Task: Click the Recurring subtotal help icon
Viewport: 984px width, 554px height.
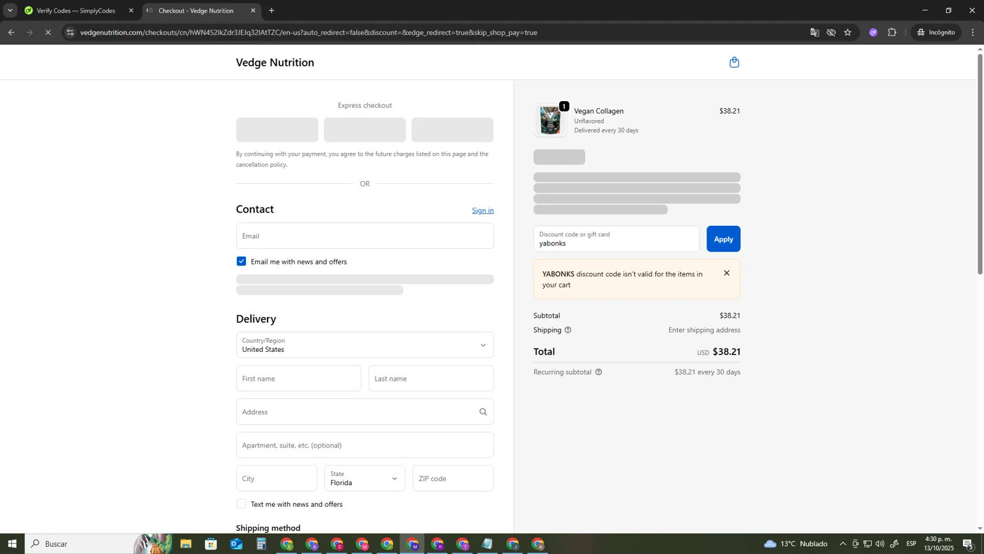Action: (x=598, y=372)
